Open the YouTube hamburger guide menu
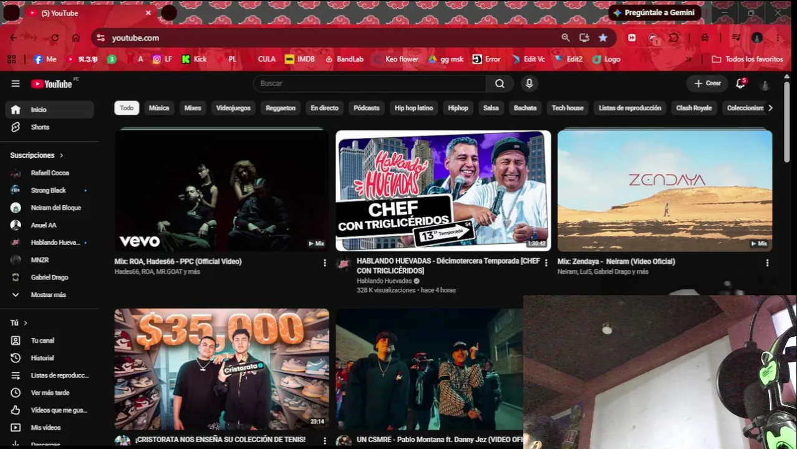The image size is (797, 449). (16, 84)
